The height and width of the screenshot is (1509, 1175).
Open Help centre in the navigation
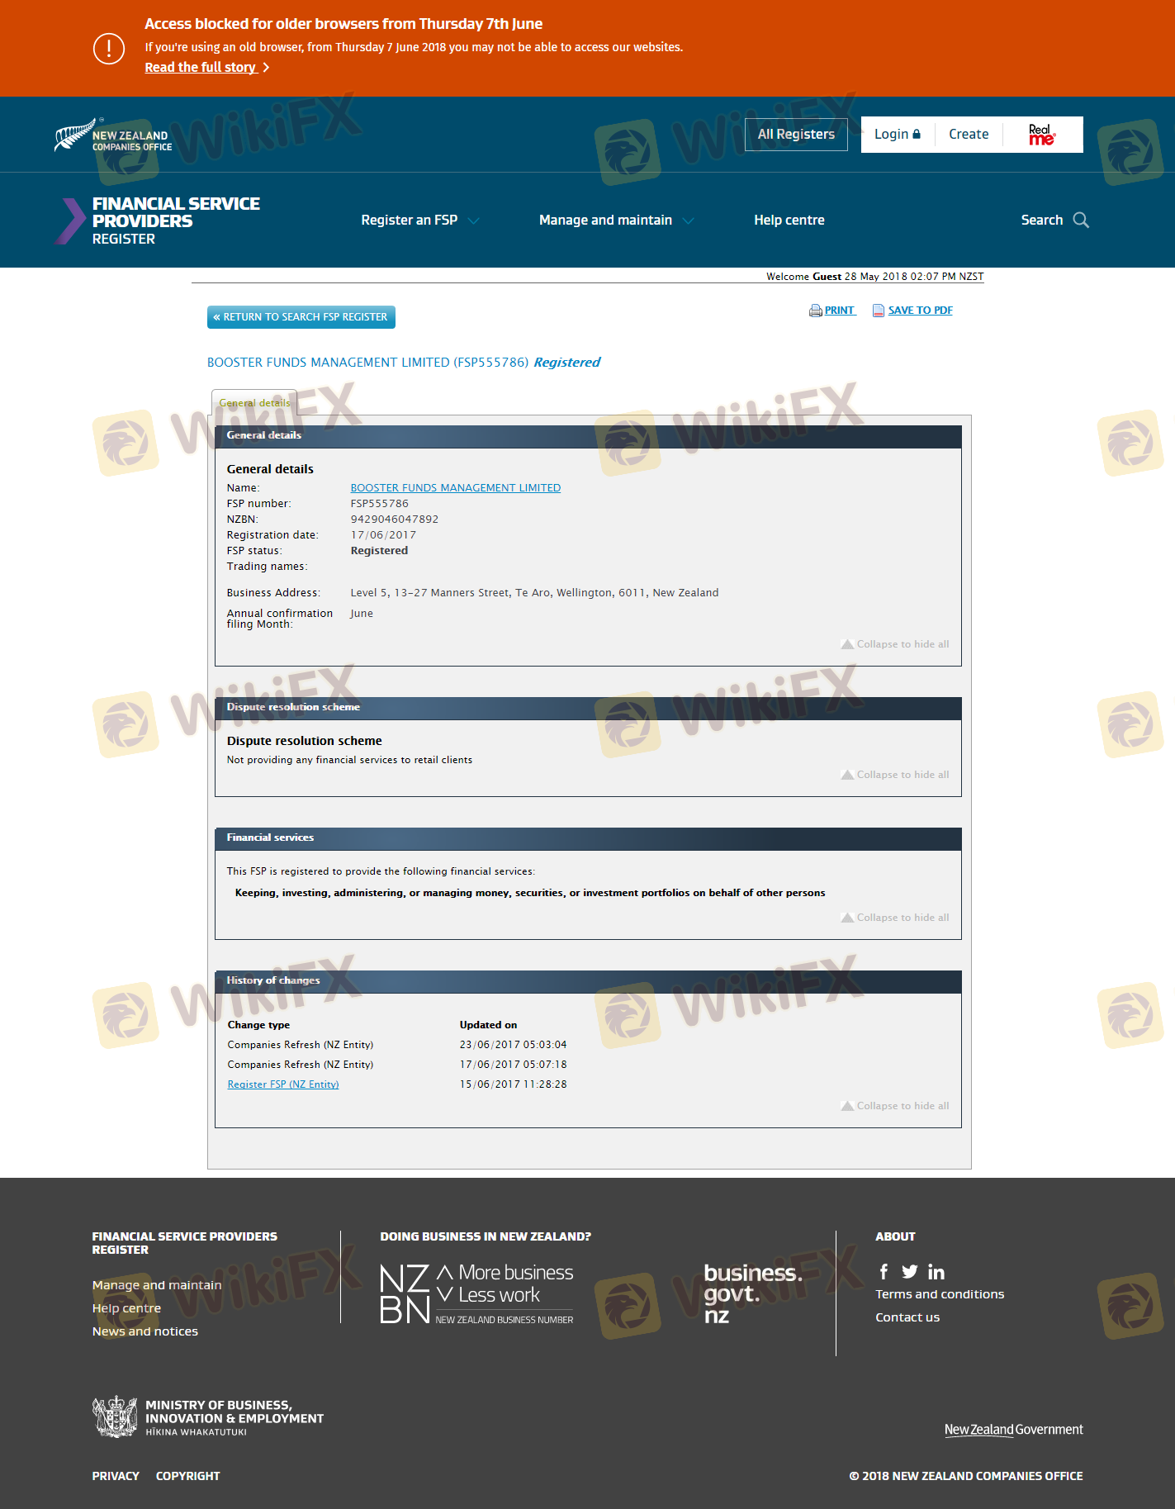[x=789, y=221]
